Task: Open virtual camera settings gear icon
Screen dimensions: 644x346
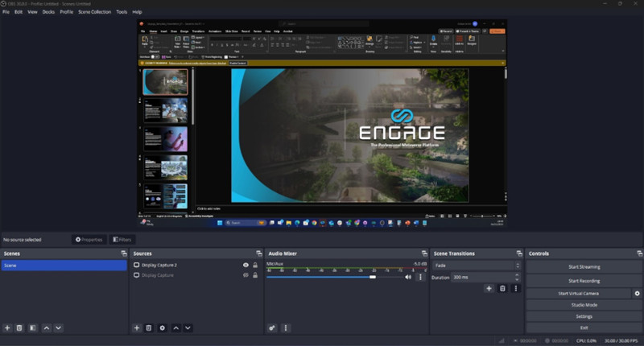Action: coord(637,294)
